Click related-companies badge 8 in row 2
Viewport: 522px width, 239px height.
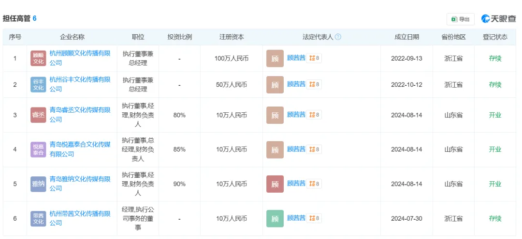pos(315,84)
